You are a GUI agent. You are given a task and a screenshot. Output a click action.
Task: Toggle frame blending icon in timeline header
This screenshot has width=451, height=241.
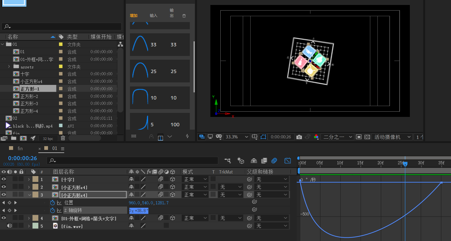pos(264,160)
